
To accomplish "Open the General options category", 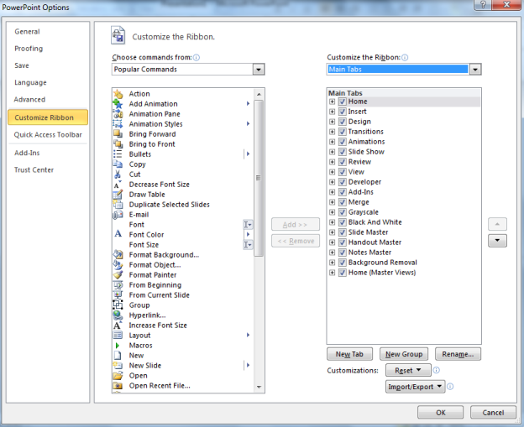I will click(27, 32).
